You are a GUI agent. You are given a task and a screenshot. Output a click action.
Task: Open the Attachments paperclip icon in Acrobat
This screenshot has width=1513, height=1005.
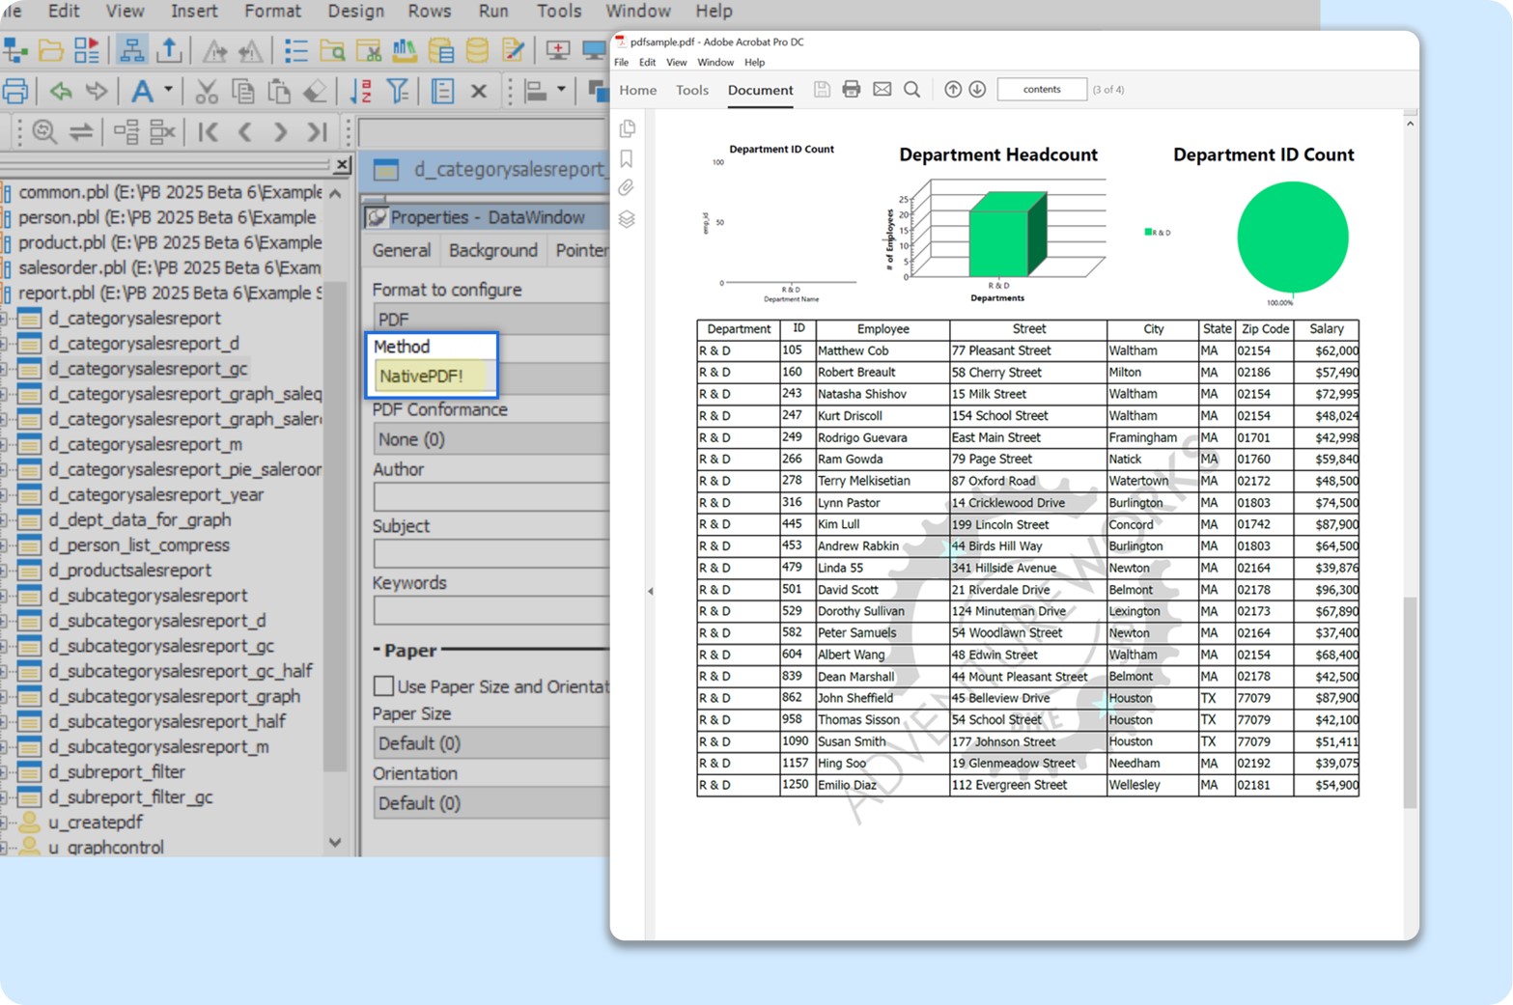(x=627, y=187)
